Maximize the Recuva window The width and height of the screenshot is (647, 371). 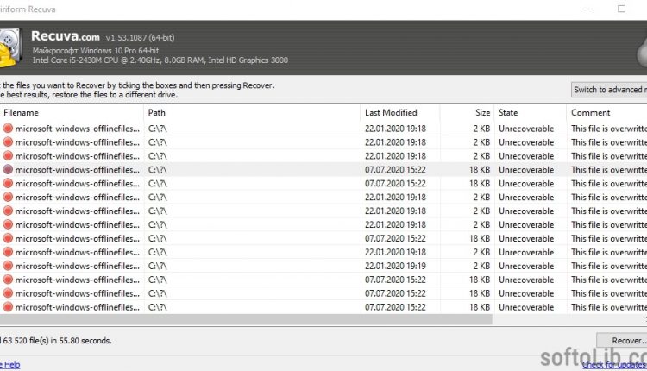[x=621, y=9]
